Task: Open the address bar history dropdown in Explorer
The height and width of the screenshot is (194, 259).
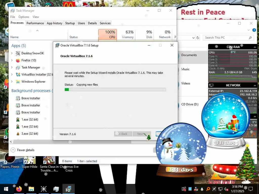Action: [193, 38]
